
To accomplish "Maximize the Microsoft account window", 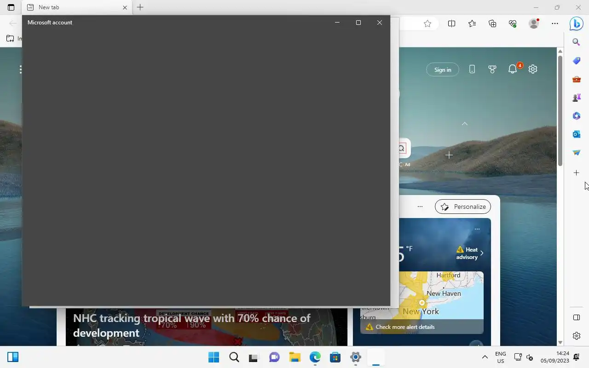I will 358,23.
